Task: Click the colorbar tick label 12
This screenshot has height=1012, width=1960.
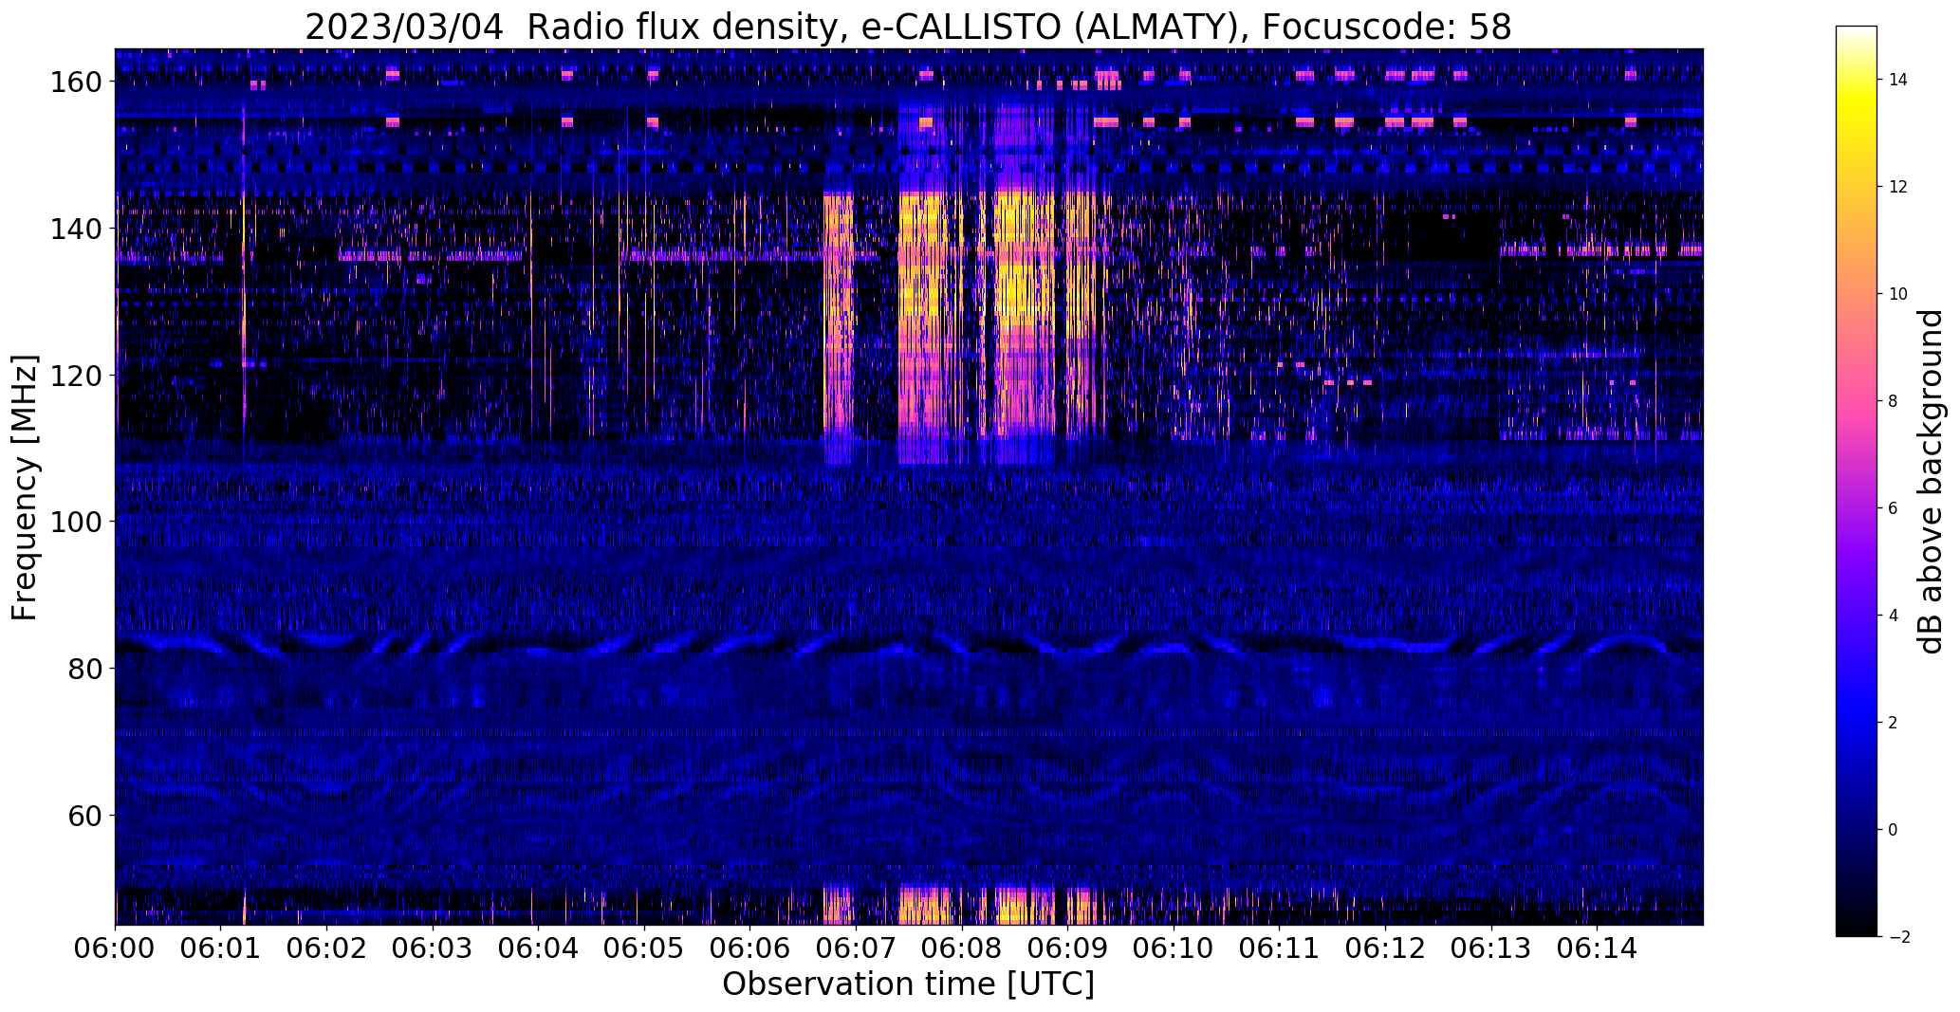Action: [x=1898, y=187]
